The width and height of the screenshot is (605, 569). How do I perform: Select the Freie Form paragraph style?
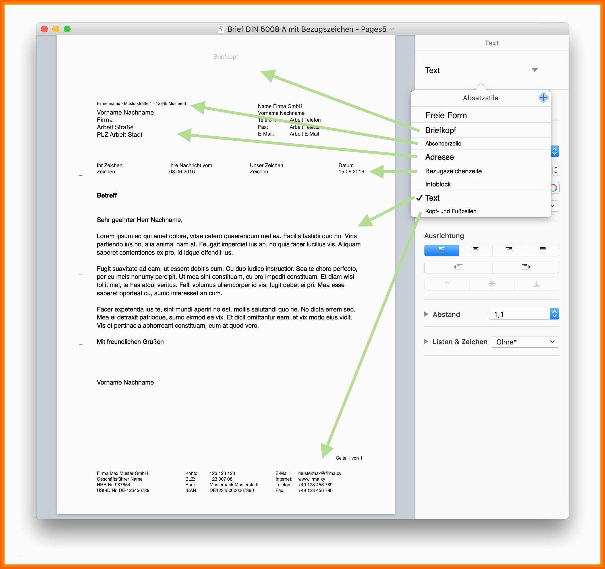(x=481, y=115)
